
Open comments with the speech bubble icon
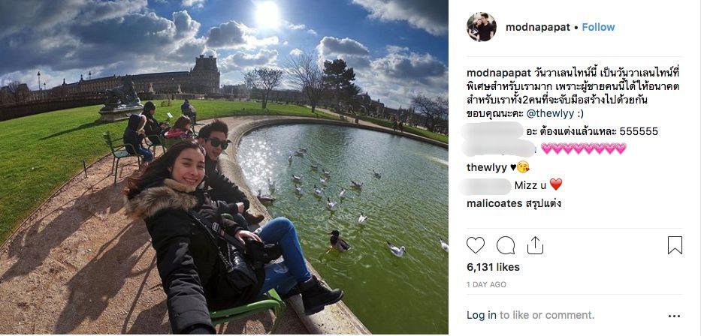coord(505,245)
